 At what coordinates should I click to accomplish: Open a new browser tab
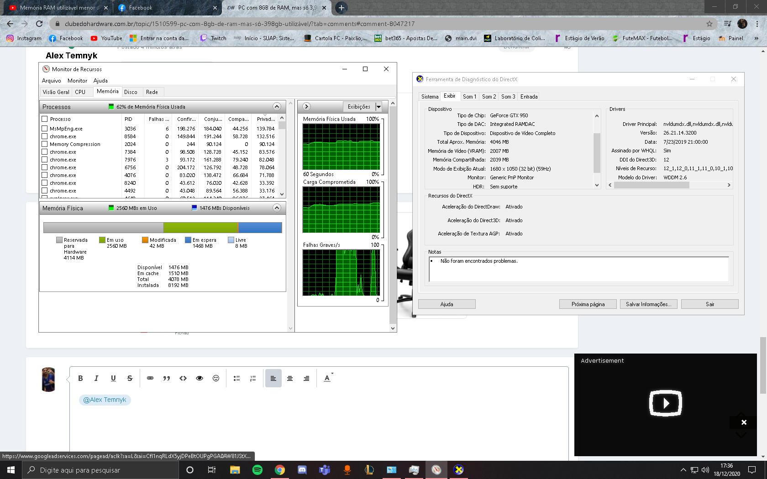[x=341, y=8]
